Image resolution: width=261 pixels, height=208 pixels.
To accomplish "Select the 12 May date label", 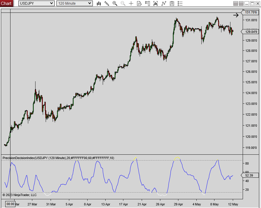I will coord(233,204).
